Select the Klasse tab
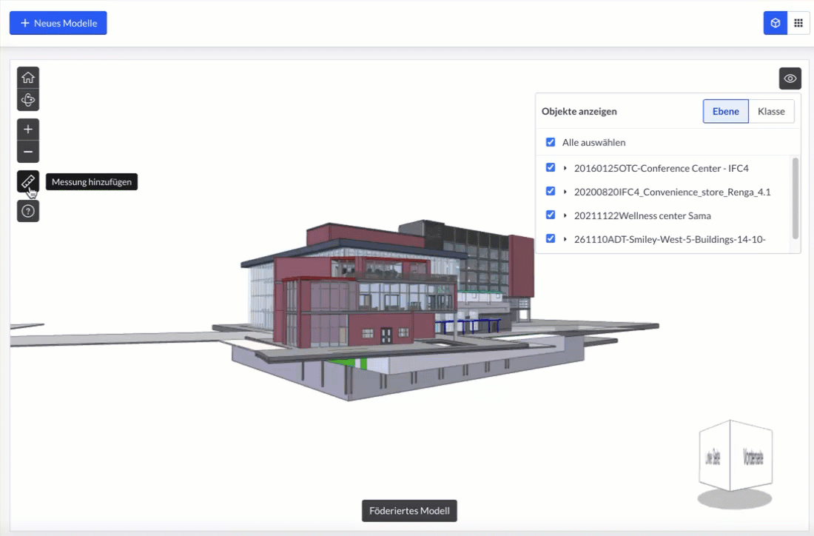This screenshot has width=814, height=536. click(771, 111)
